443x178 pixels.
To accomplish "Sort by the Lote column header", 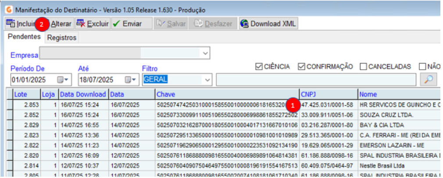I will (27, 94).
